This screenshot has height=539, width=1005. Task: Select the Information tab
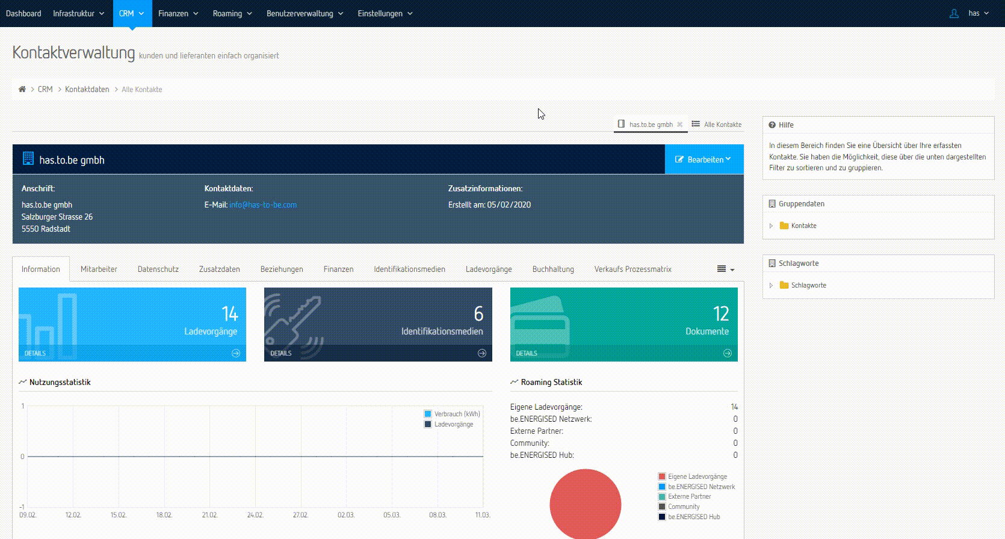click(x=41, y=269)
